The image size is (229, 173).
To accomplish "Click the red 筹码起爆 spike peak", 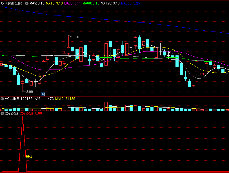I will click(x=23, y=117).
